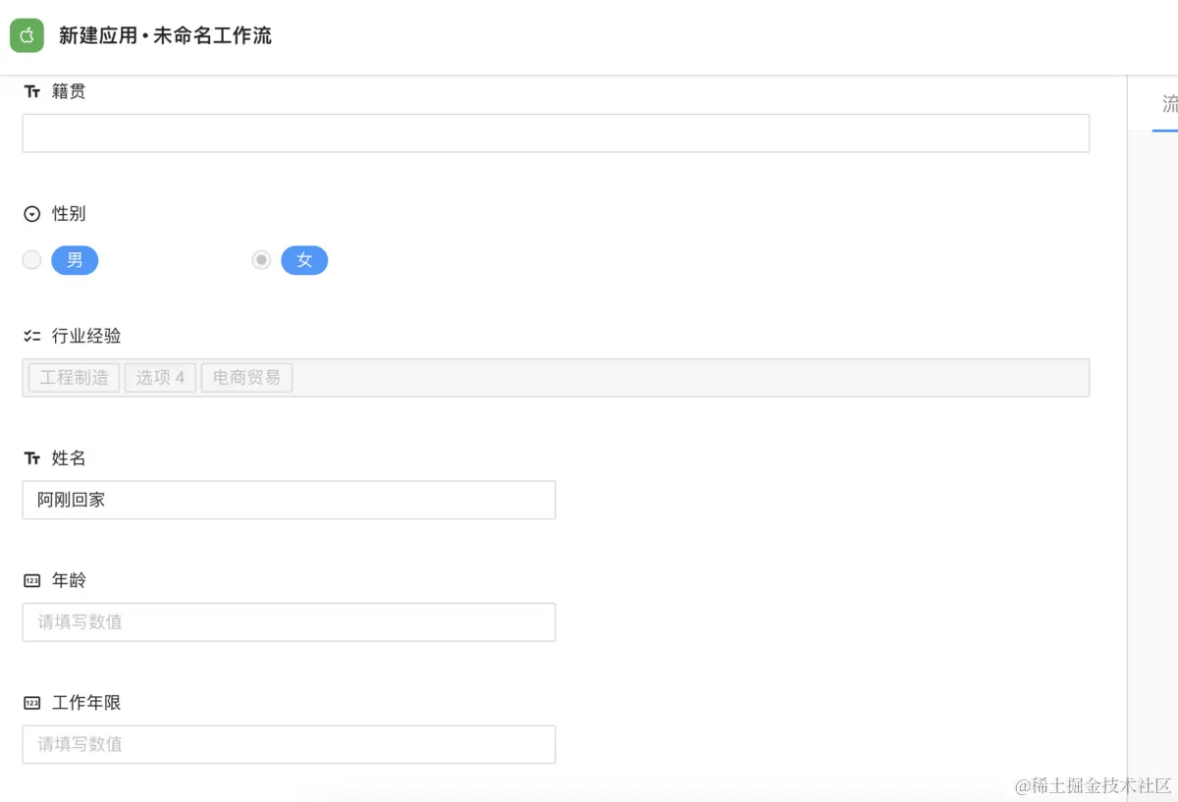
Task: Click the 选项 4 tag
Action: [x=160, y=378]
